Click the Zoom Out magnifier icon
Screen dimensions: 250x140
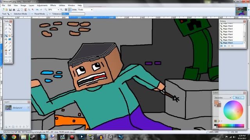point(46,10)
